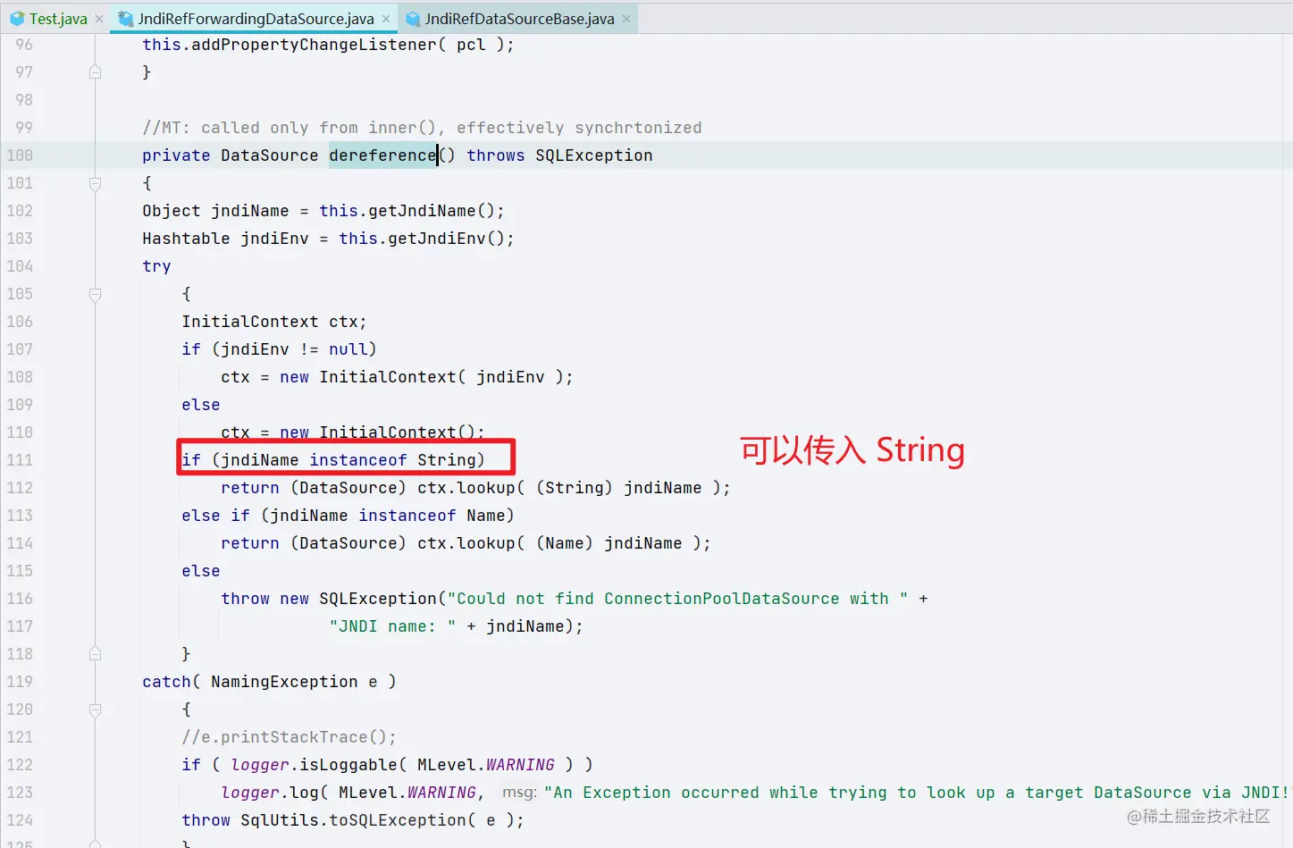1293x848 pixels.
Task: Click line number 100 in the gutter
Action: [20, 155]
